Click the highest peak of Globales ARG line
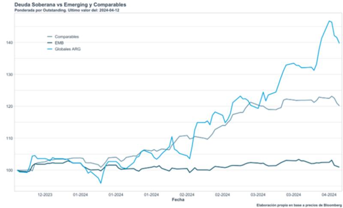This screenshot has height=208, width=343. [x=329, y=21]
